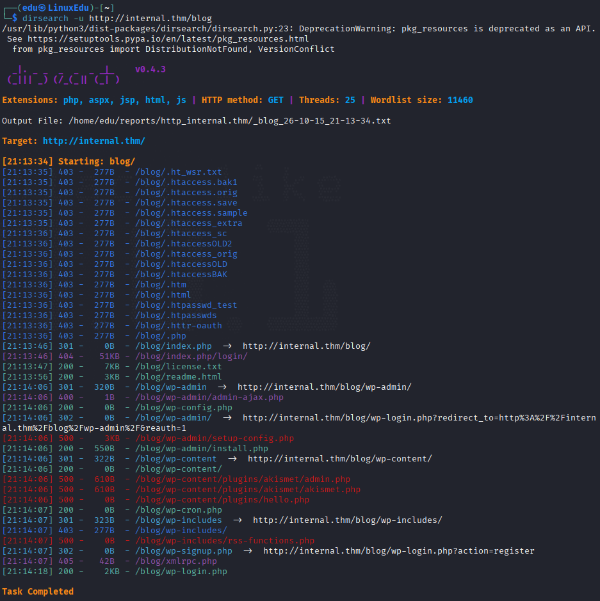Click the /blog/wp-cron.php result

click(x=178, y=509)
